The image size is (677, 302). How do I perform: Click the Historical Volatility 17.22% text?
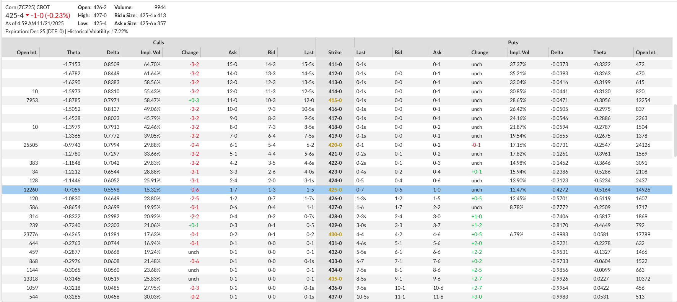pyautogui.click(x=98, y=31)
